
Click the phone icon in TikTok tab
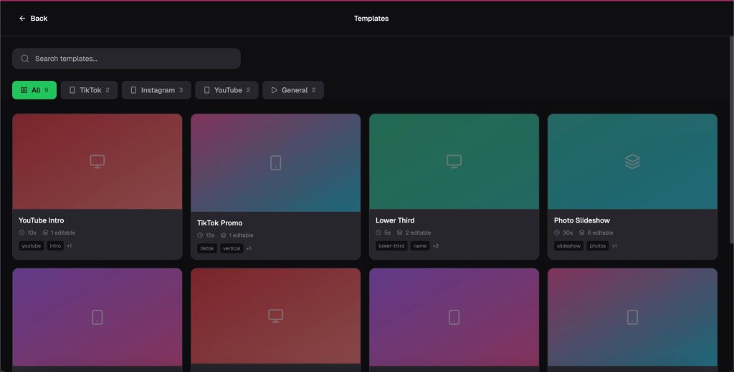(72, 90)
